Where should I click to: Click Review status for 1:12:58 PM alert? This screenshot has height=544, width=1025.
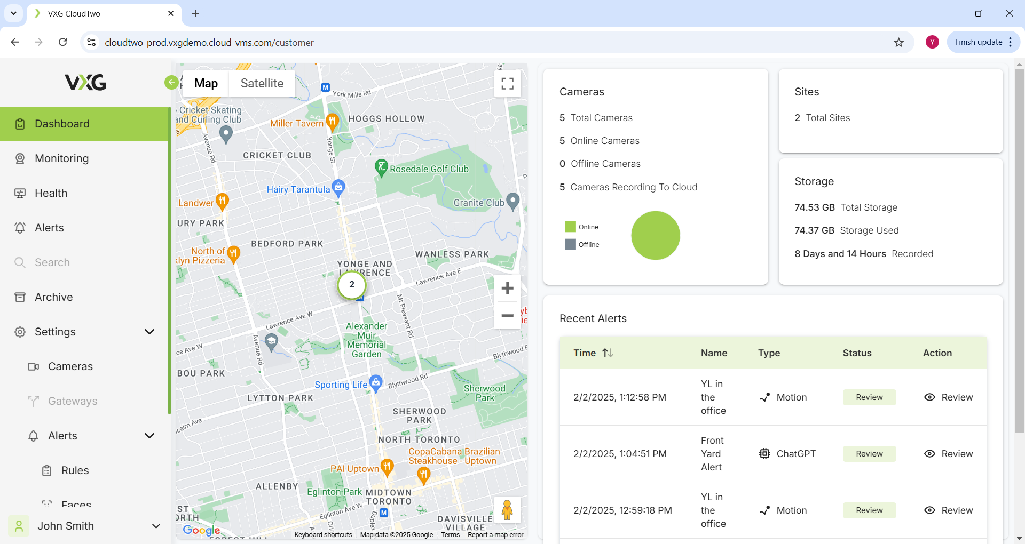coord(869,397)
